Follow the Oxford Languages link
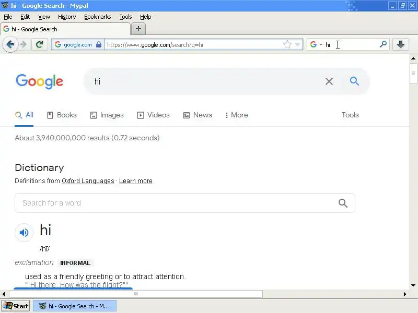This screenshot has width=418, height=313. pos(88,181)
